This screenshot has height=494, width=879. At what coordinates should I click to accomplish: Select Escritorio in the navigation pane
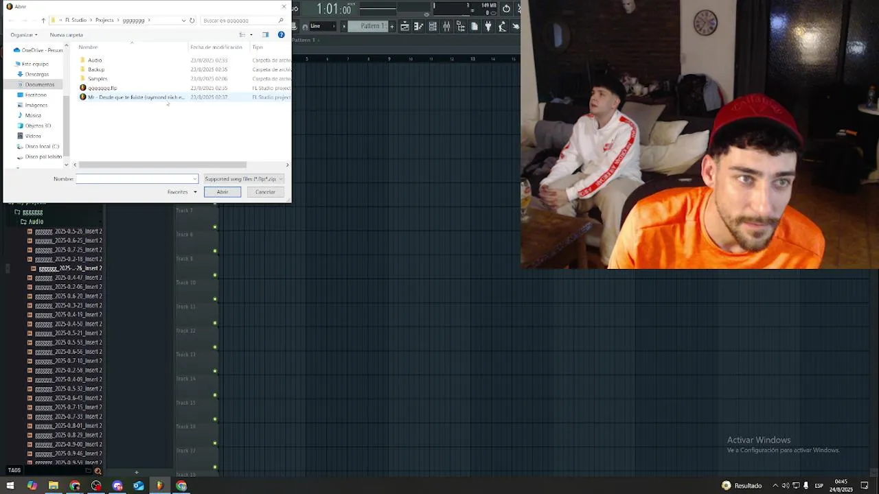(36, 95)
